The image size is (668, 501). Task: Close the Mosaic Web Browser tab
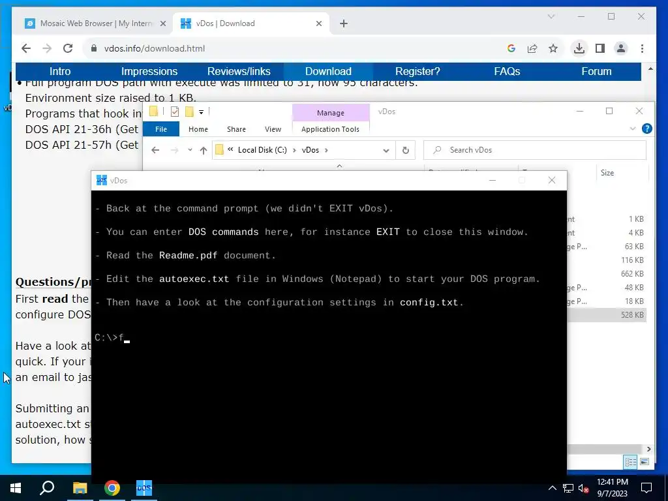click(x=162, y=23)
